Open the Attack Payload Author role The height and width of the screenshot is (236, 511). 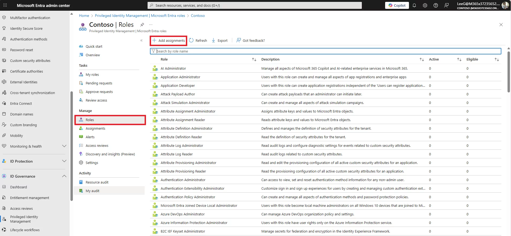tap(178, 94)
